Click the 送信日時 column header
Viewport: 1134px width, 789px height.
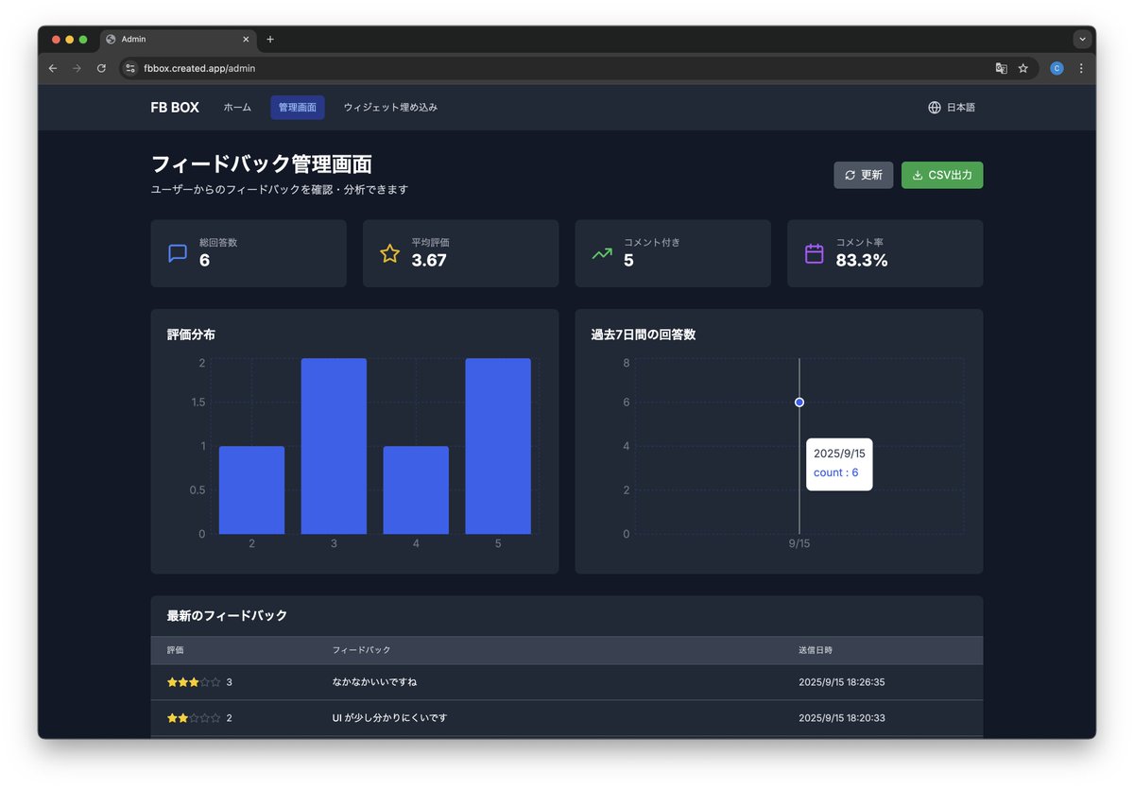tap(816, 650)
